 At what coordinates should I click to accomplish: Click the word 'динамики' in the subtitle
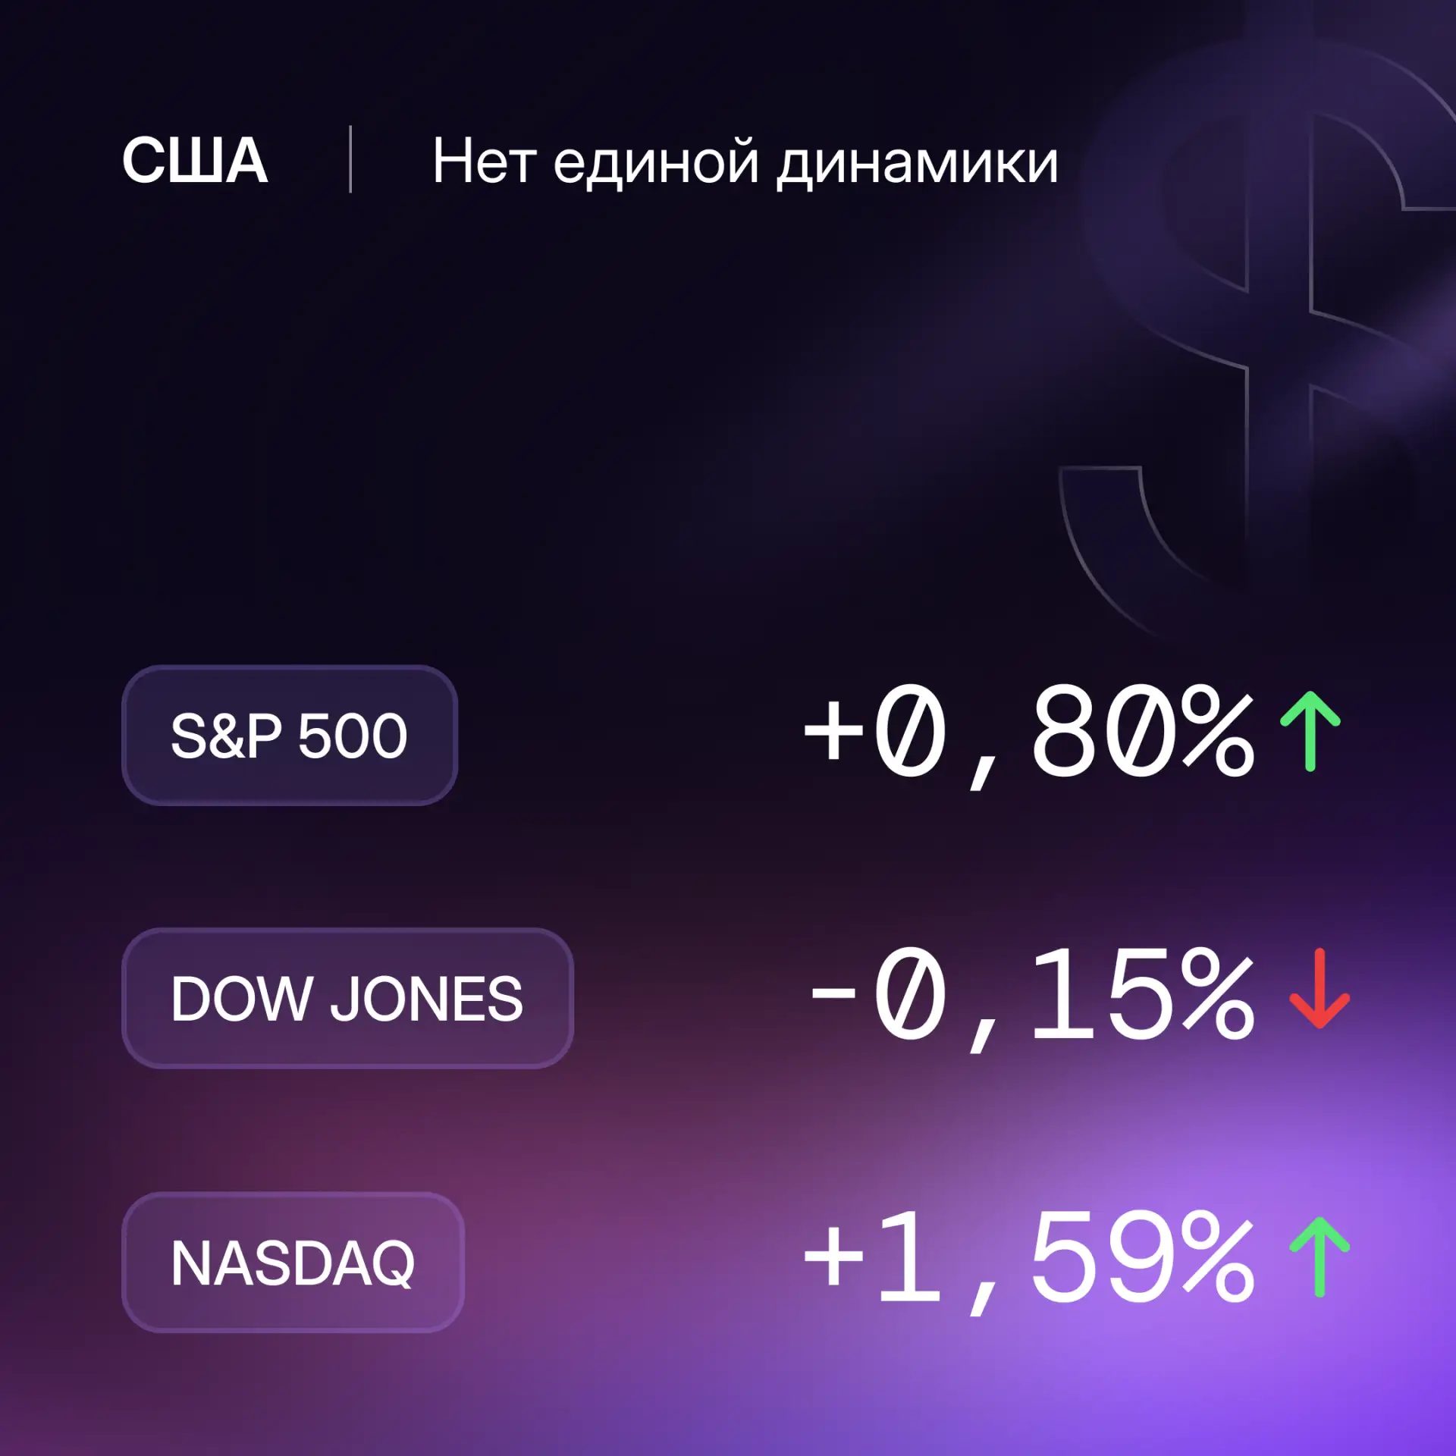[x=918, y=162]
